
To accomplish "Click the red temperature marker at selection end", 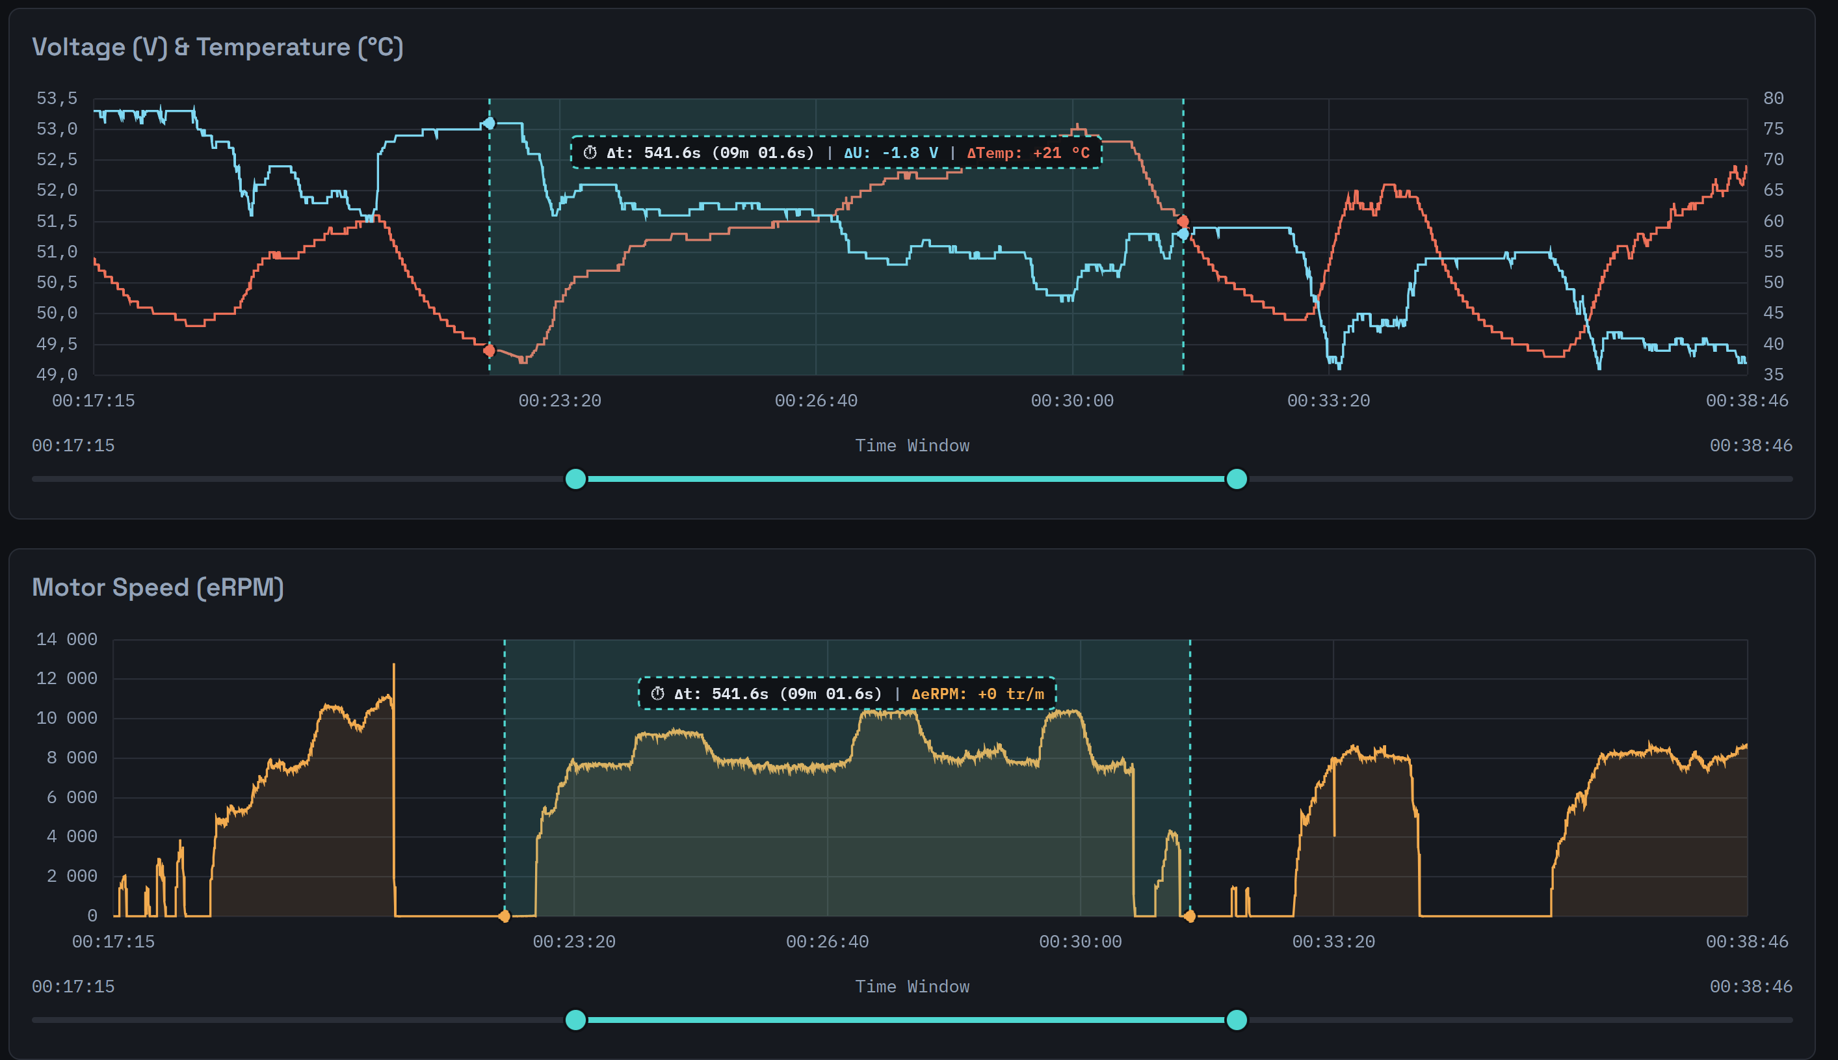I will tap(1183, 221).
